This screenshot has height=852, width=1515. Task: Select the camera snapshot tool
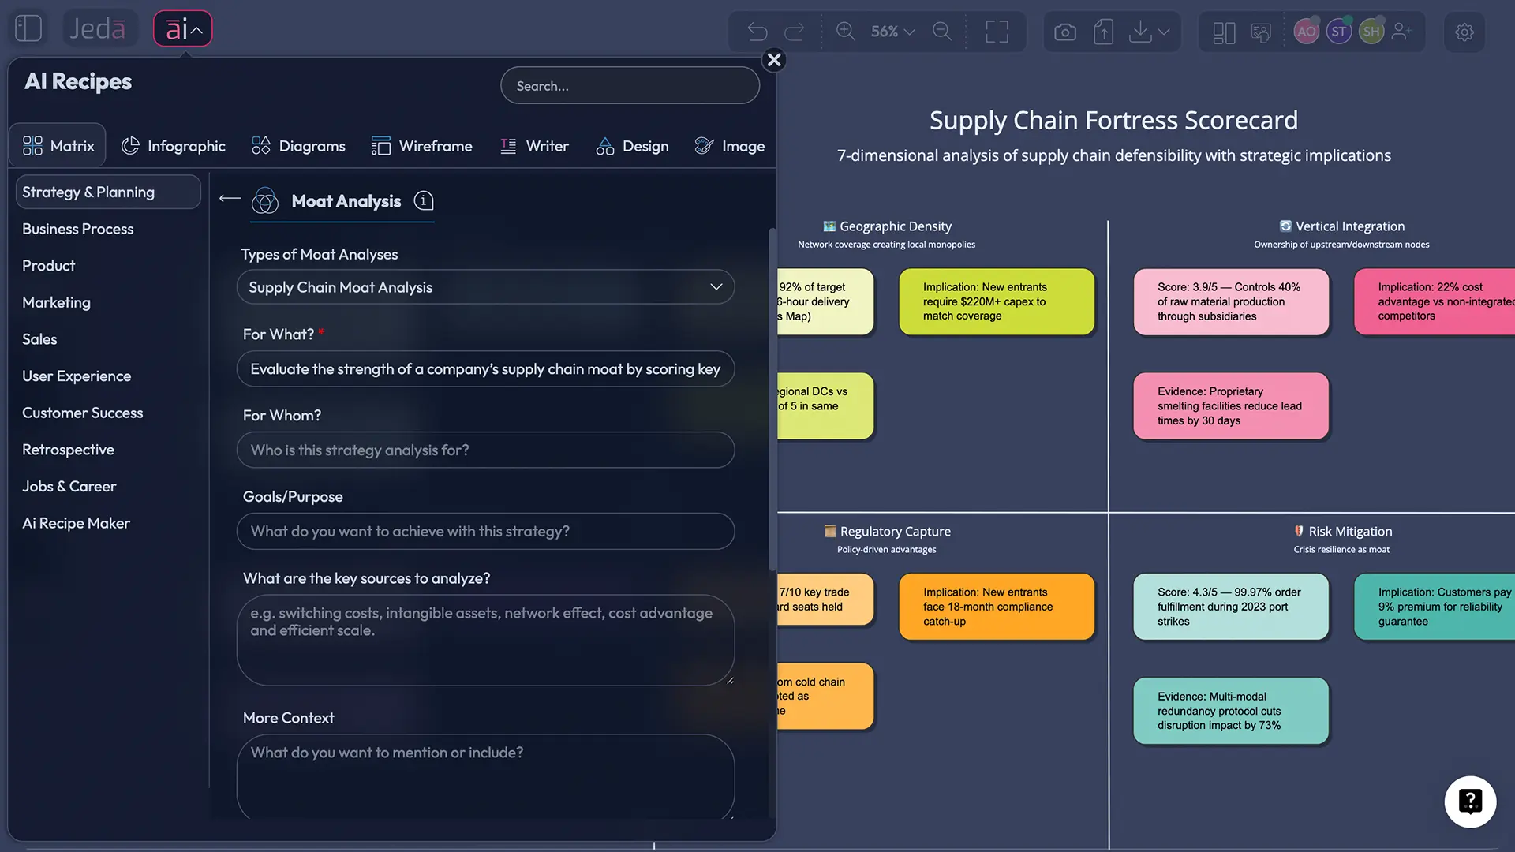(x=1064, y=32)
